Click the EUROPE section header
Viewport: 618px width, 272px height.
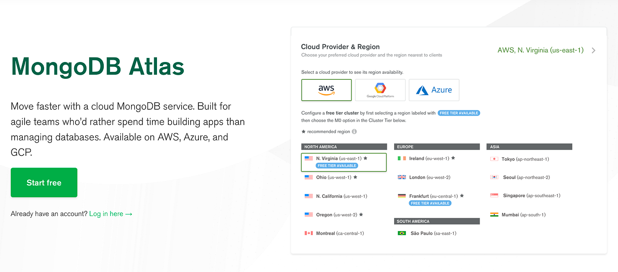click(436, 146)
